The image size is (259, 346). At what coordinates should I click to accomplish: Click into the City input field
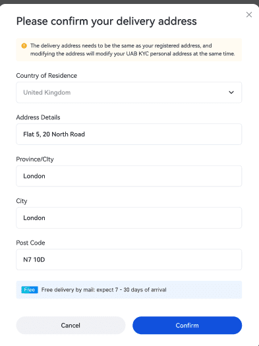(x=129, y=217)
